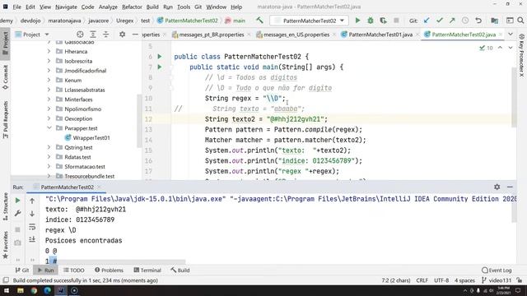Click the devdojo breadcrumb
The height and width of the screenshot is (296, 527).
point(30,21)
